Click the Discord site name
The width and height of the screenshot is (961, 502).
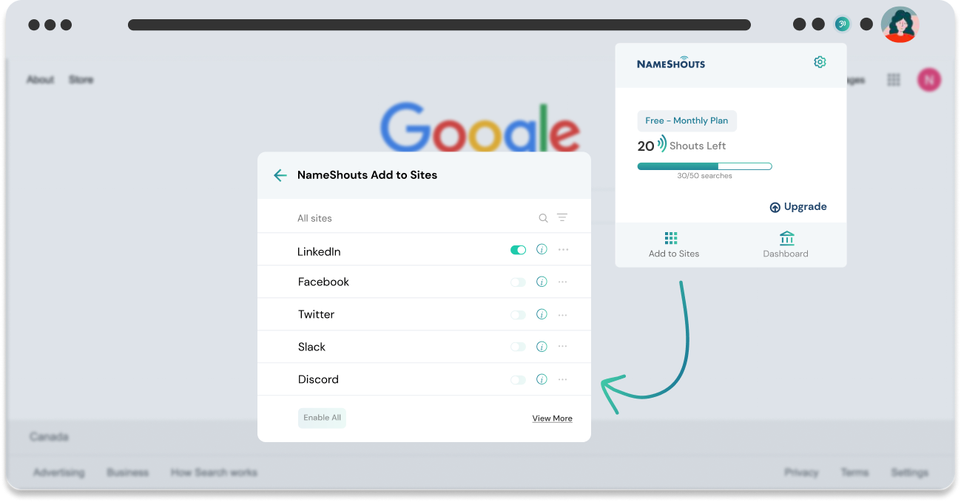coord(318,379)
